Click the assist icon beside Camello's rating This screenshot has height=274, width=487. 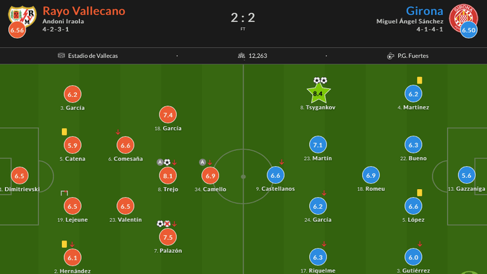coord(203,162)
